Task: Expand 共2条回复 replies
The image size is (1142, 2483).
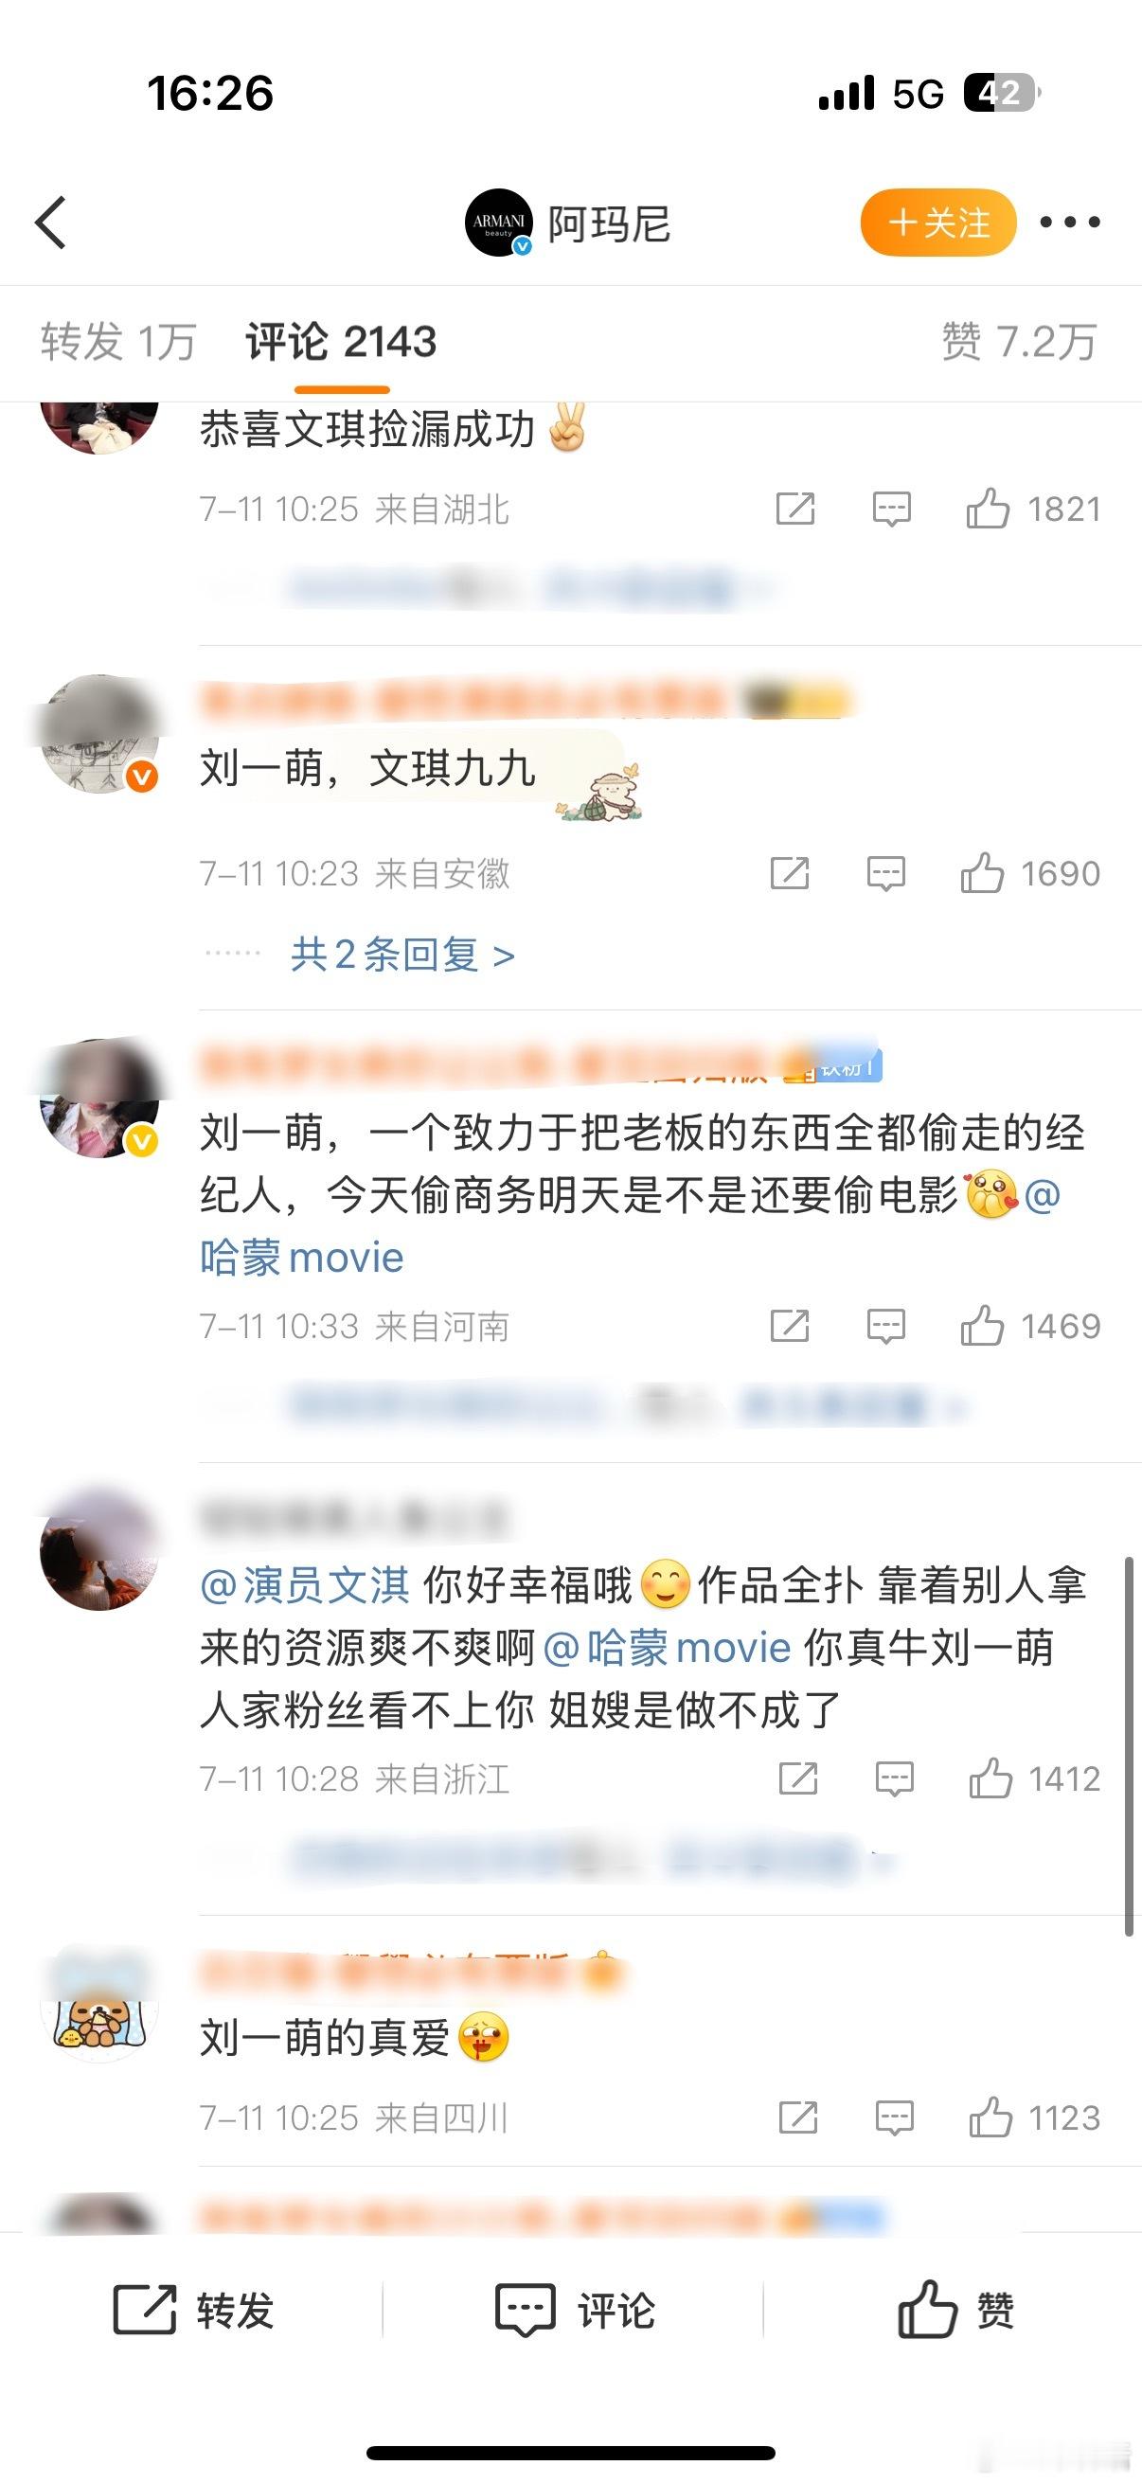Action: [402, 956]
